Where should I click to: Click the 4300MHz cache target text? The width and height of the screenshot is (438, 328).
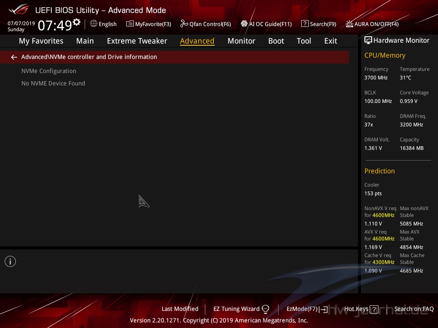point(383,262)
